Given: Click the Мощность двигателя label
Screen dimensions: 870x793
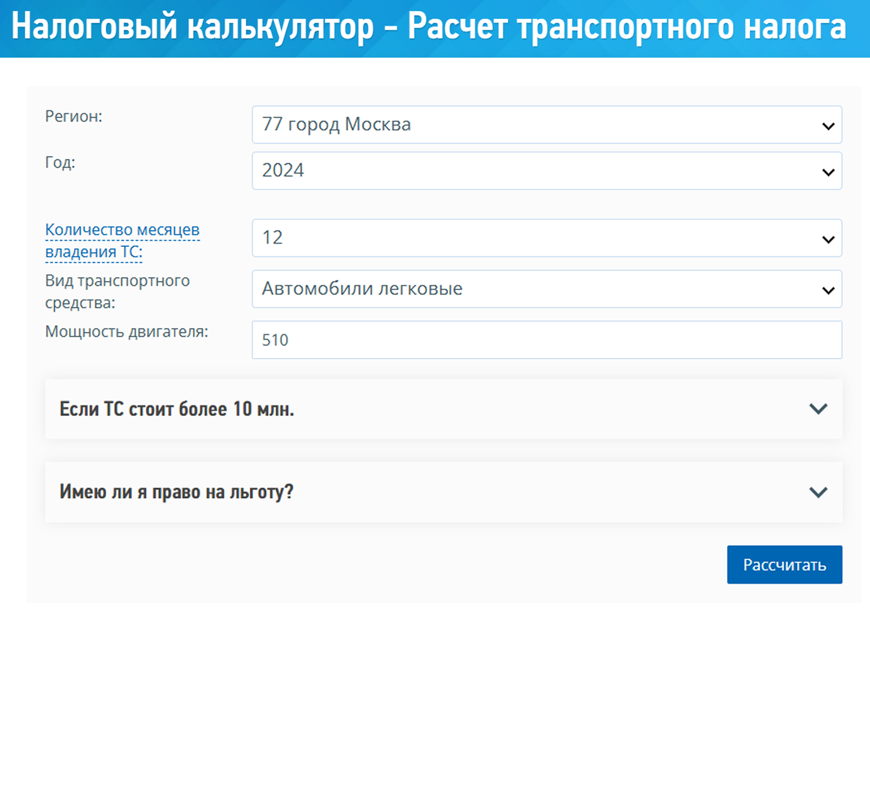Looking at the screenshot, I should (127, 331).
